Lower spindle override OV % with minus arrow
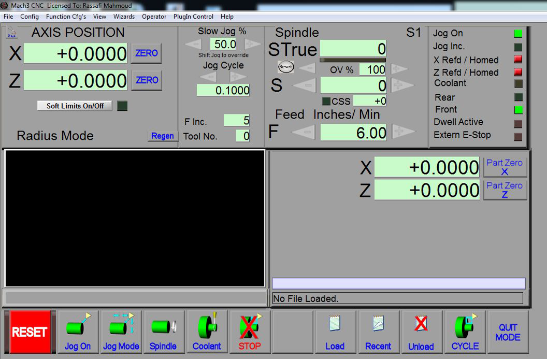Image resolution: width=547 pixels, height=359 pixels. pyautogui.click(x=308, y=68)
